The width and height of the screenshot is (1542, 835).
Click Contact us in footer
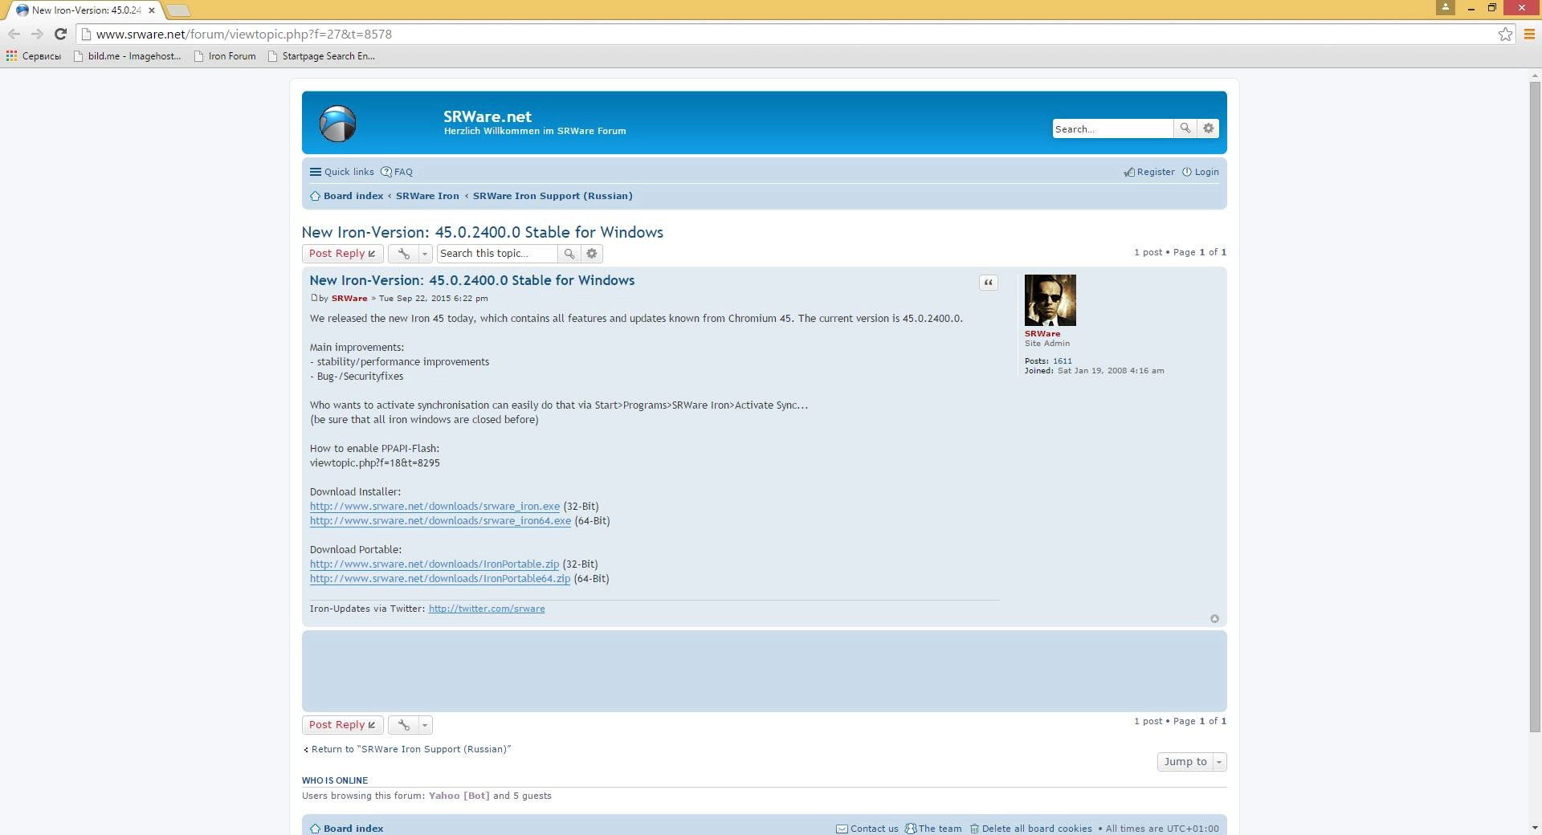click(867, 829)
